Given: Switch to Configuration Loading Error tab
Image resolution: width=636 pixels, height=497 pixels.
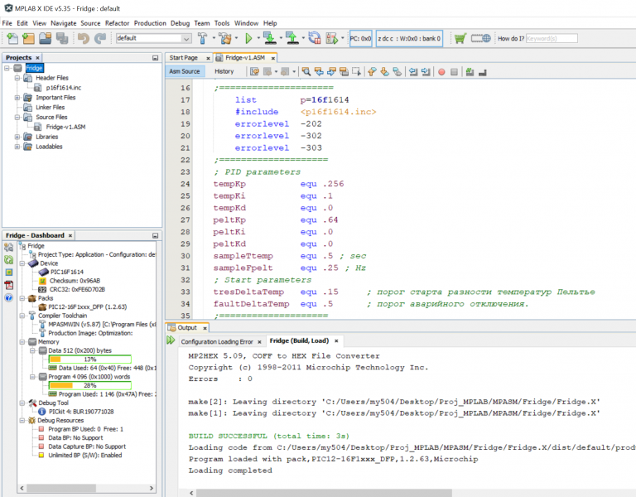Looking at the screenshot, I should 217,341.
